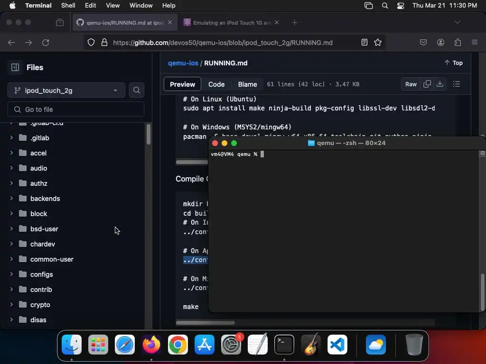Open the Weather app from the Dock
Screen dimensions: 486x364
(376, 345)
